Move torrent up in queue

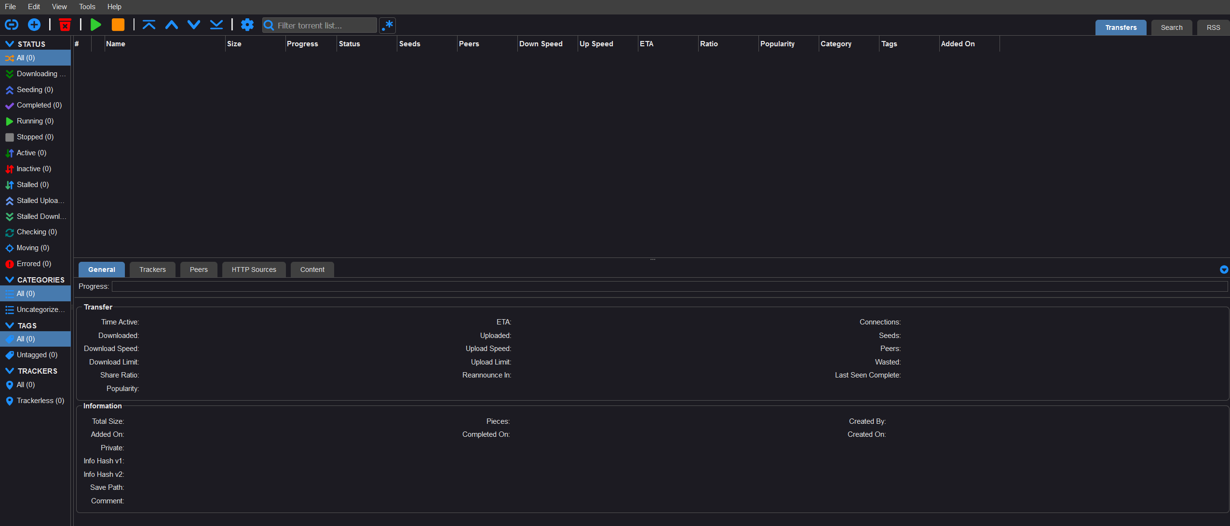tap(172, 25)
